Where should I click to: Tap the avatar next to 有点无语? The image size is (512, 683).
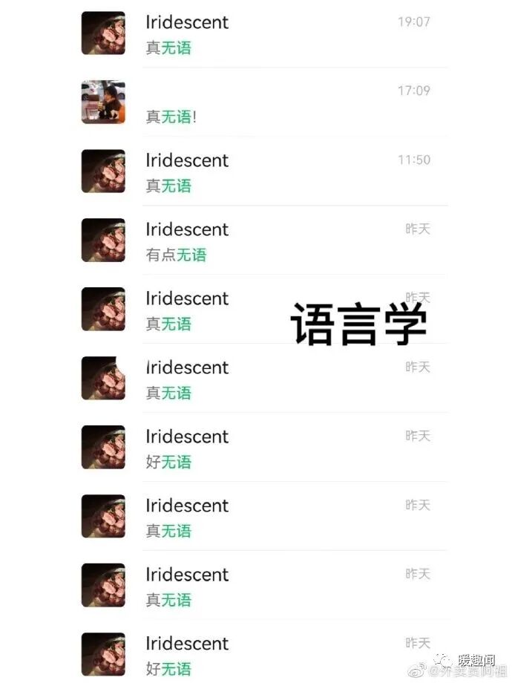103,240
